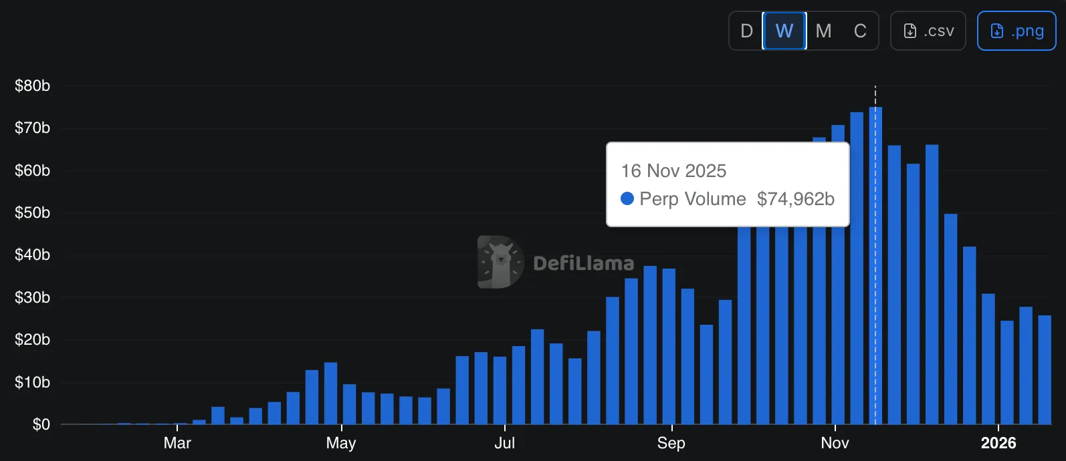
Task: Switch chart to Daily (D) interval
Action: (746, 31)
